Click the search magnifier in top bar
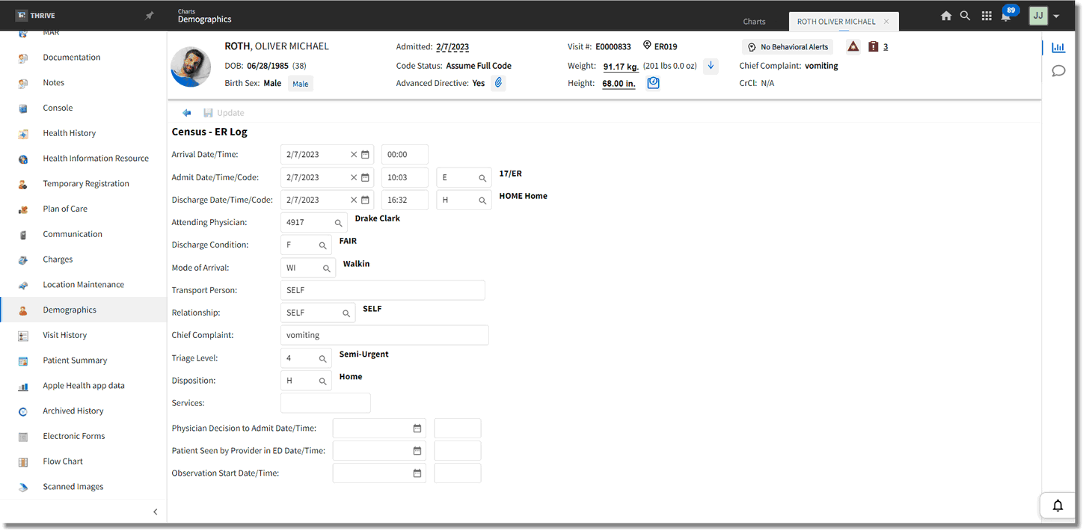Screen dimensions: 1083x531 [x=966, y=16]
